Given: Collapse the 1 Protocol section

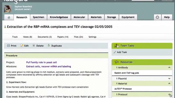Looking at the screenshot, I should (169, 94).
